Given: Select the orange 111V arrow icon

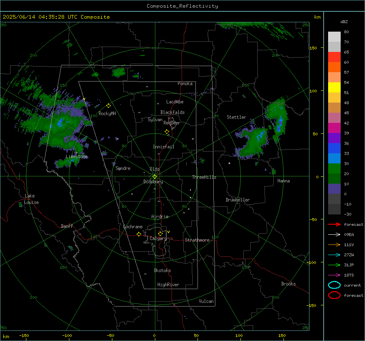Looking at the screenshot, I should (x=334, y=244).
